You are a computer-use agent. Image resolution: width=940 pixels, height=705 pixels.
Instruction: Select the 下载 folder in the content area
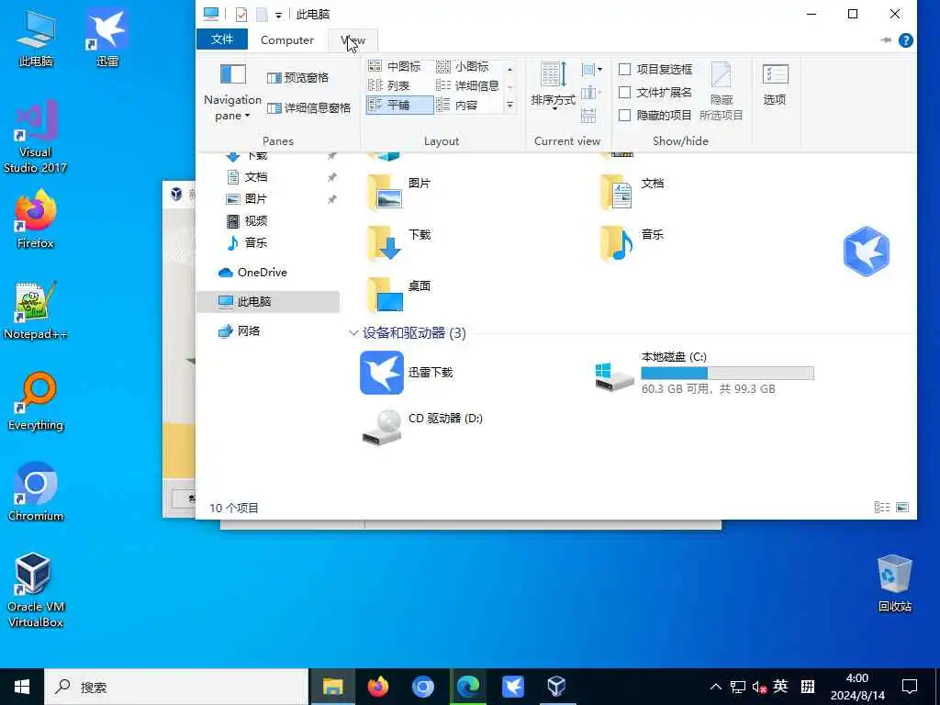[398, 242]
